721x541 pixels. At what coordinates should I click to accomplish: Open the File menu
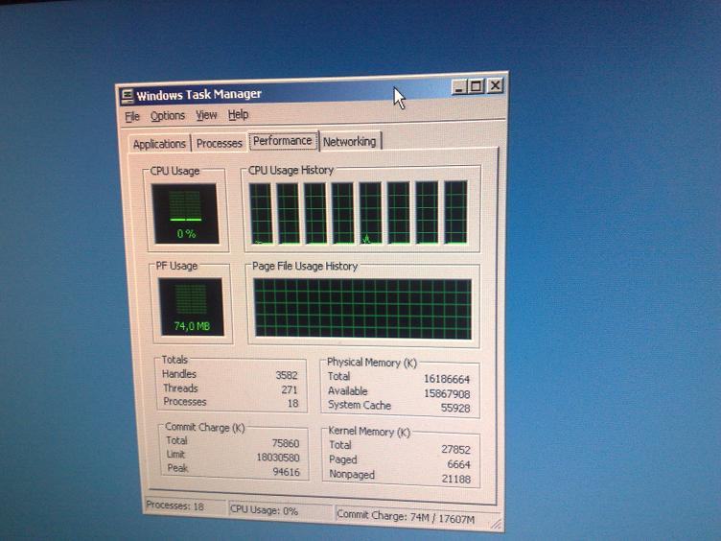[132, 116]
